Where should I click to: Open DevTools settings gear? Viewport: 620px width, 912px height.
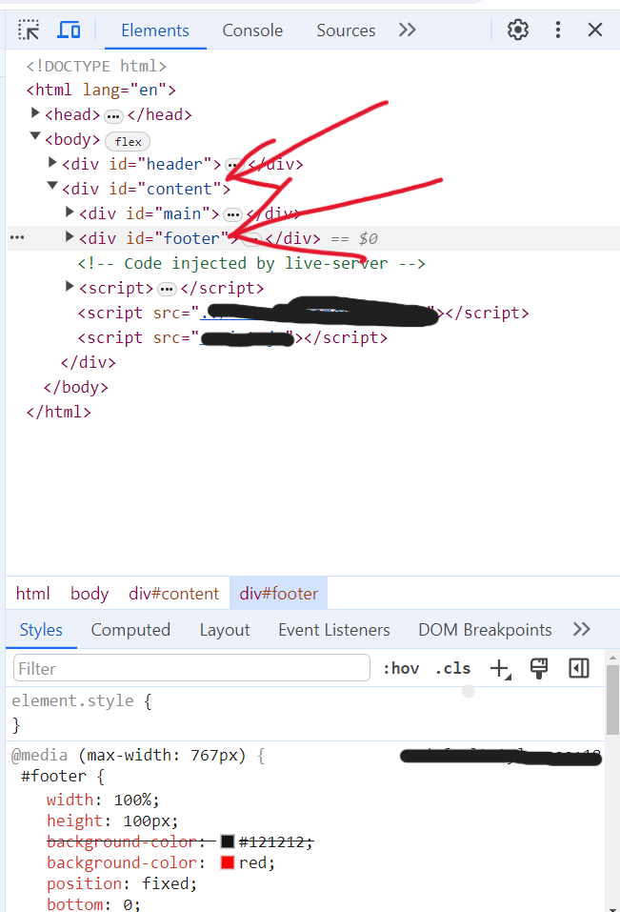518,30
